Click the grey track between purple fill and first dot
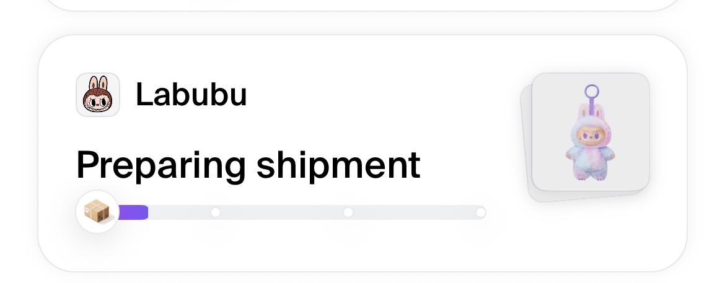The height and width of the screenshot is (283, 725). click(181, 212)
